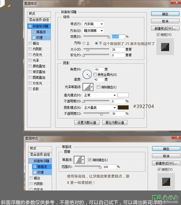Expand 等高线 contour picker arrow in lower dialog
This screenshot has height=205, width=181.
[x=83, y=160]
